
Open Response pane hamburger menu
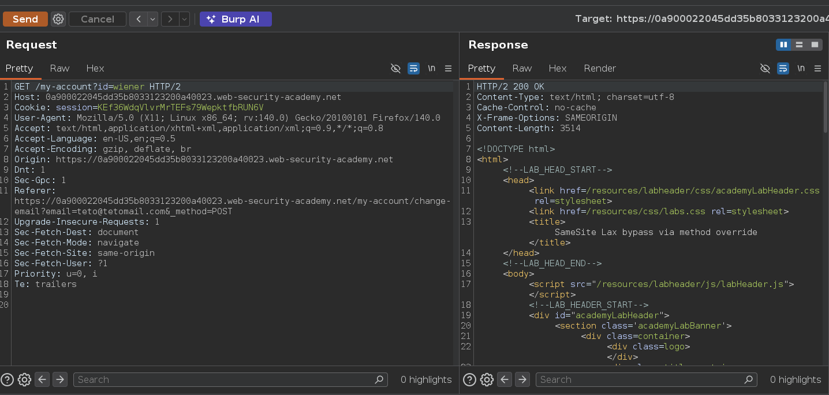817,68
